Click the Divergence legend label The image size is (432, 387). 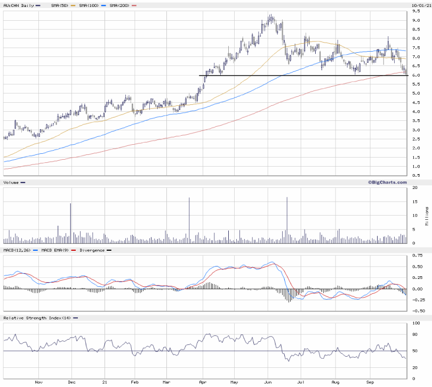pyautogui.click(x=92, y=250)
